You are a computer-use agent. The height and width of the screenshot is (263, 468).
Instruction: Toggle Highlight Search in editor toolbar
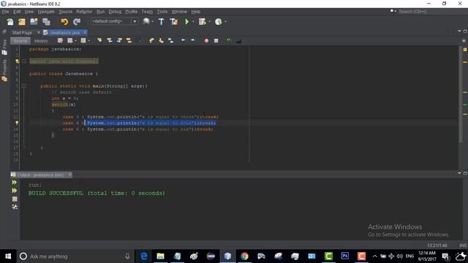(129, 40)
